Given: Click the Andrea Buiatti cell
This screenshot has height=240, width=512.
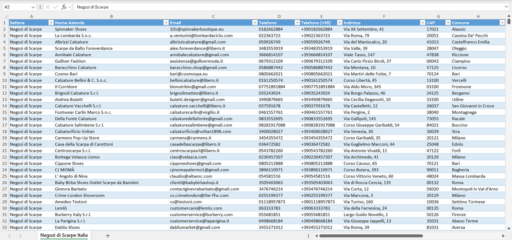Looking at the screenshot, I should click(112, 99).
